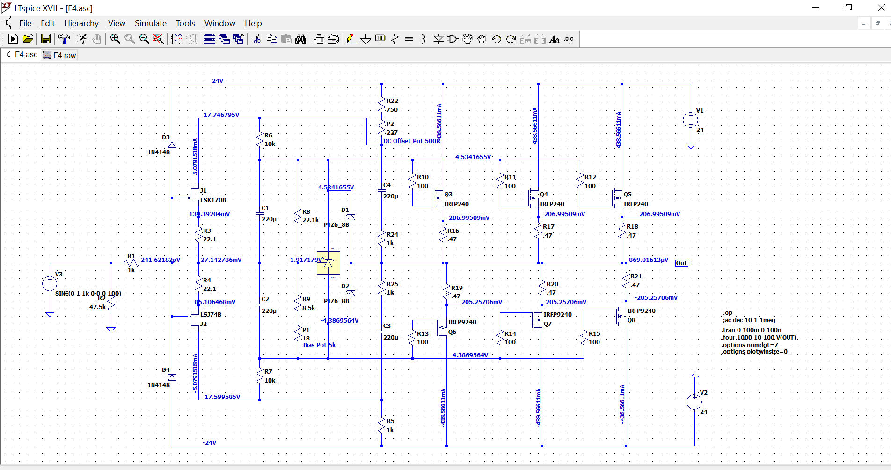Screen dimensions: 891x470
Task: Select the Label Net tool
Action: tap(380, 39)
